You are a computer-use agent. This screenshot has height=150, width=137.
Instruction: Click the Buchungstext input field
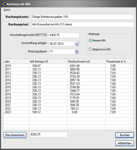coord(83,24)
